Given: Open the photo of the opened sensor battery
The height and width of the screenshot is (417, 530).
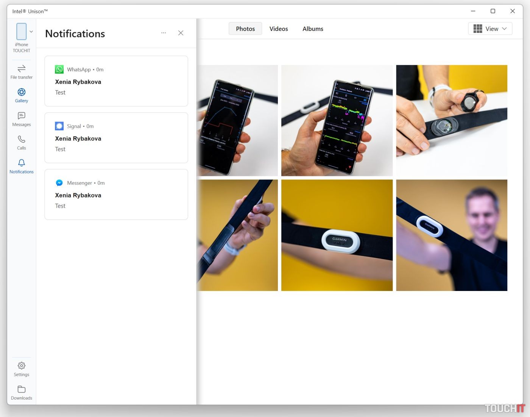Looking at the screenshot, I should pos(452,120).
